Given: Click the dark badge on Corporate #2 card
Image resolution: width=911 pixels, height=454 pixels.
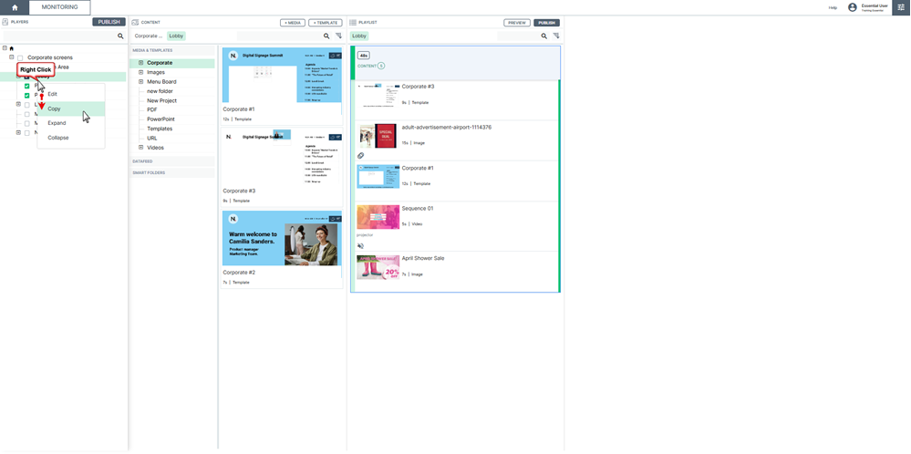Looking at the screenshot, I should tap(336, 219).
